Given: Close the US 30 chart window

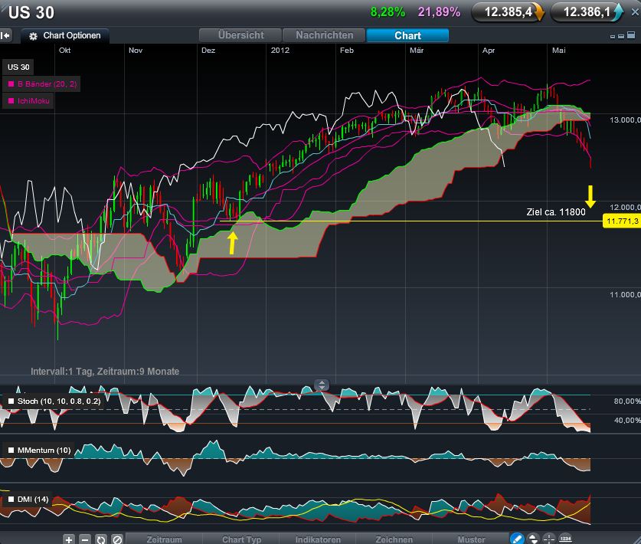Looking at the screenshot, I should (x=635, y=12).
